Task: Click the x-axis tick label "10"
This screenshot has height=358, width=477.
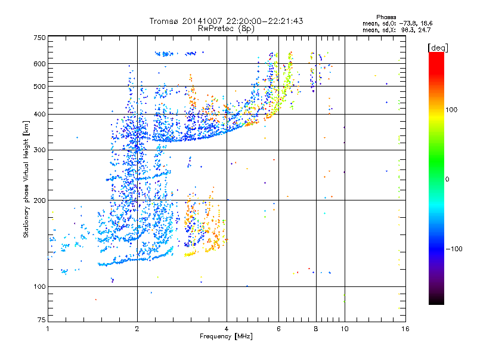Action: pos(345,329)
